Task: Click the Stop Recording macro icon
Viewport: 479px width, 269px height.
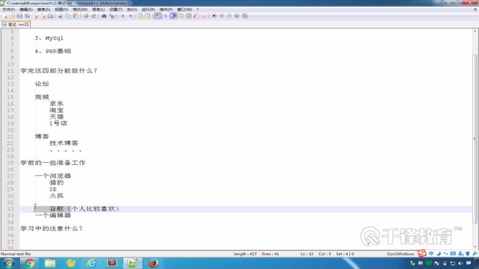Action: point(222,16)
